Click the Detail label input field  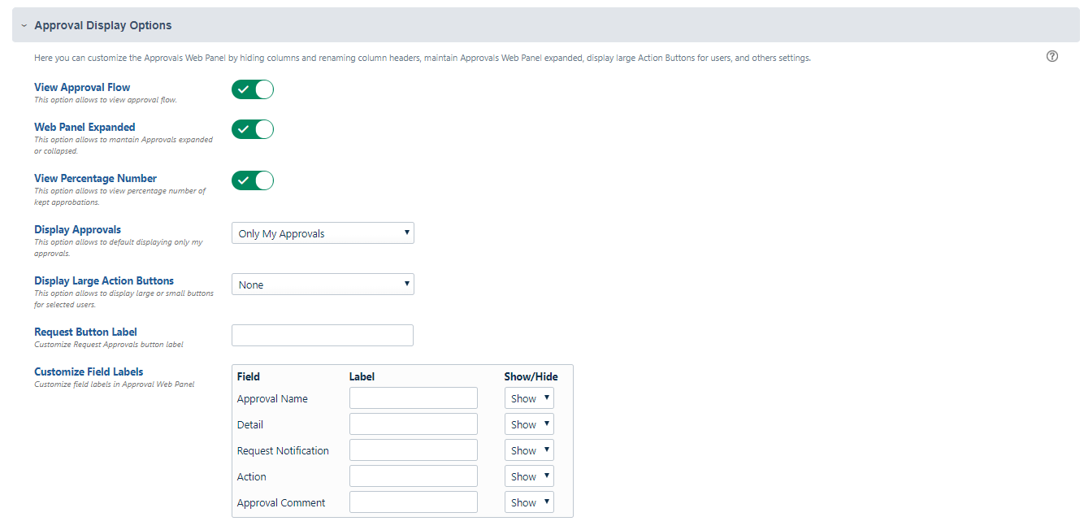[413, 424]
